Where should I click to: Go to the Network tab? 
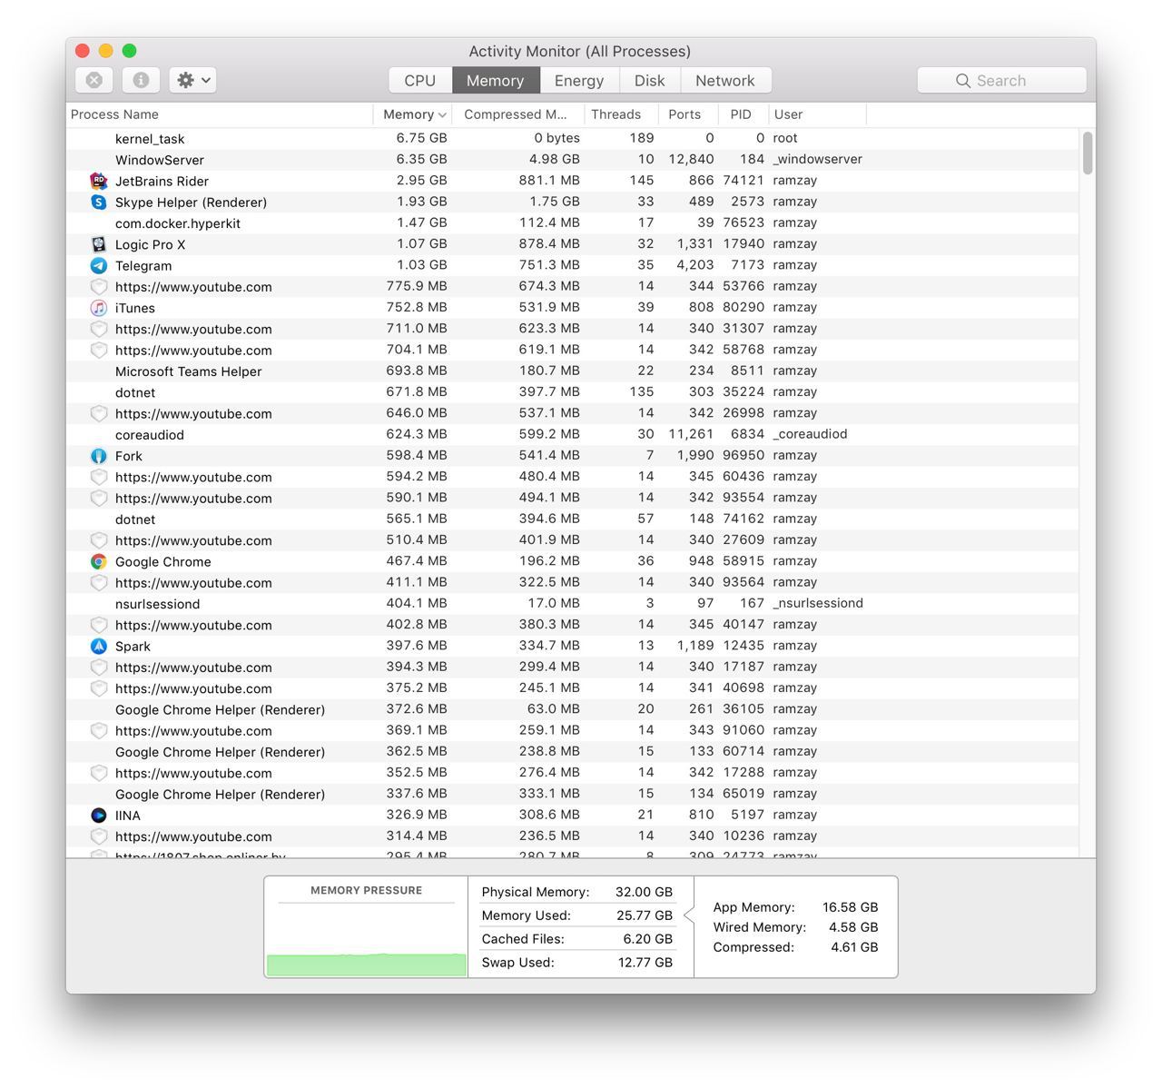point(724,80)
